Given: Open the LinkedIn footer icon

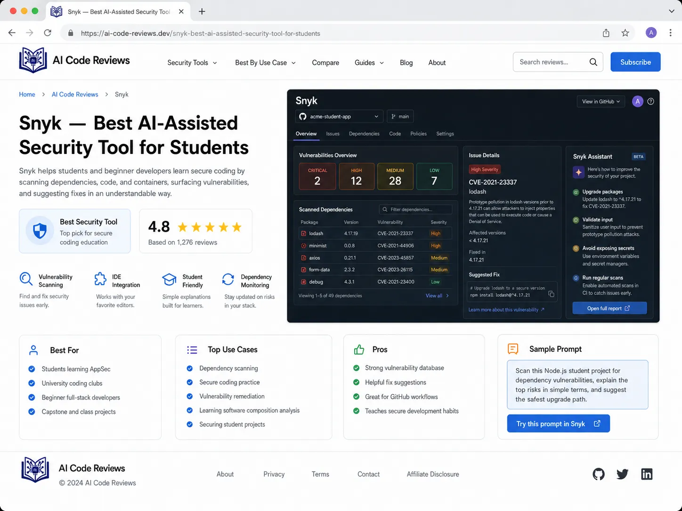Looking at the screenshot, I should coord(647,474).
